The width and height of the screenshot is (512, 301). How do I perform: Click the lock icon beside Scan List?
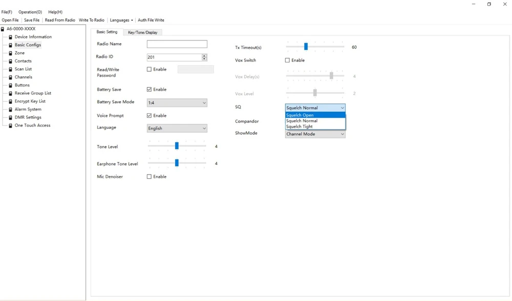[x=10, y=69]
